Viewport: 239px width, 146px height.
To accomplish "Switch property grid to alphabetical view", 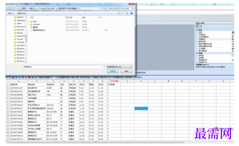I will point(201,26).
